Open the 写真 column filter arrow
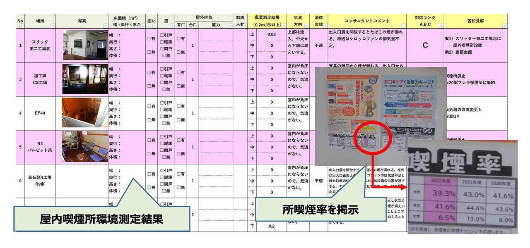Image resolution: width=530 pixels, height=248 pixels. click(105, 26)
